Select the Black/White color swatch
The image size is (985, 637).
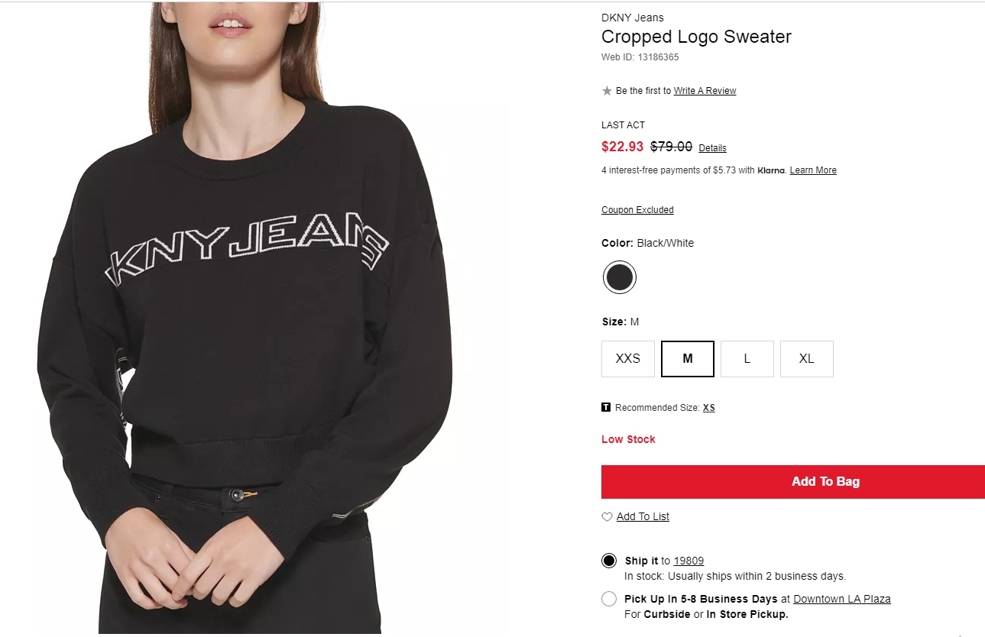pos(619,277)
